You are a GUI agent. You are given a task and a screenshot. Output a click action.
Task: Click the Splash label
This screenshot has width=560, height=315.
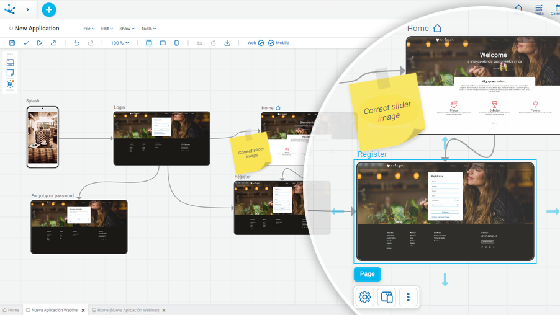(32, 101)
